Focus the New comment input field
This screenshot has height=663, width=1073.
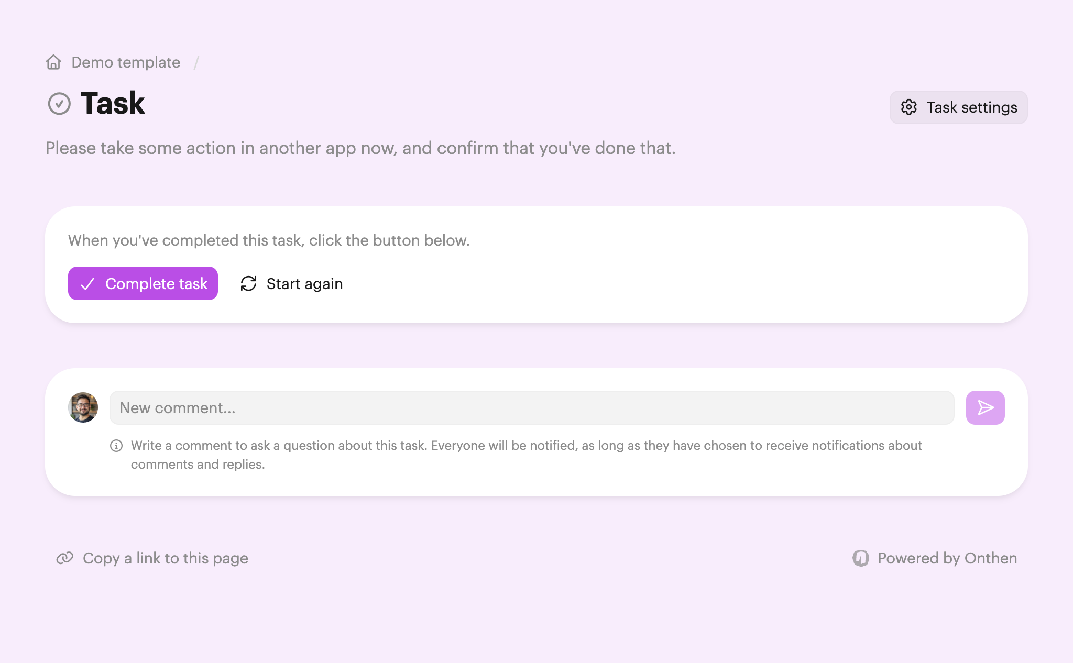tap(531, 407)
